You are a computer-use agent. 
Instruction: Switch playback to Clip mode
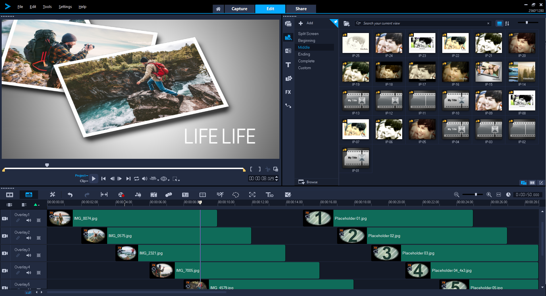[x=84, y=181]
